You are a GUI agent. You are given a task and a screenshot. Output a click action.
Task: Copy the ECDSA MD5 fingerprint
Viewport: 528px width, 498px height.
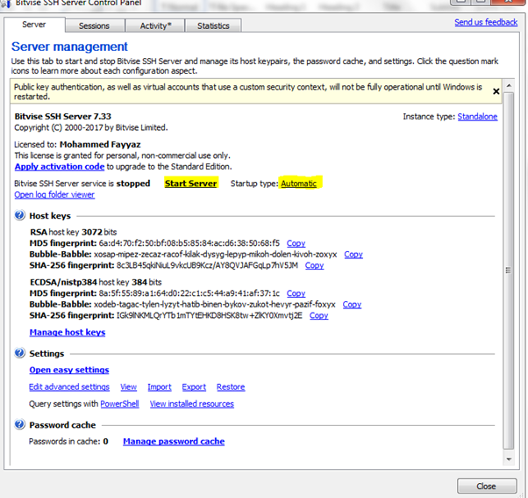[x=296, y=293]
